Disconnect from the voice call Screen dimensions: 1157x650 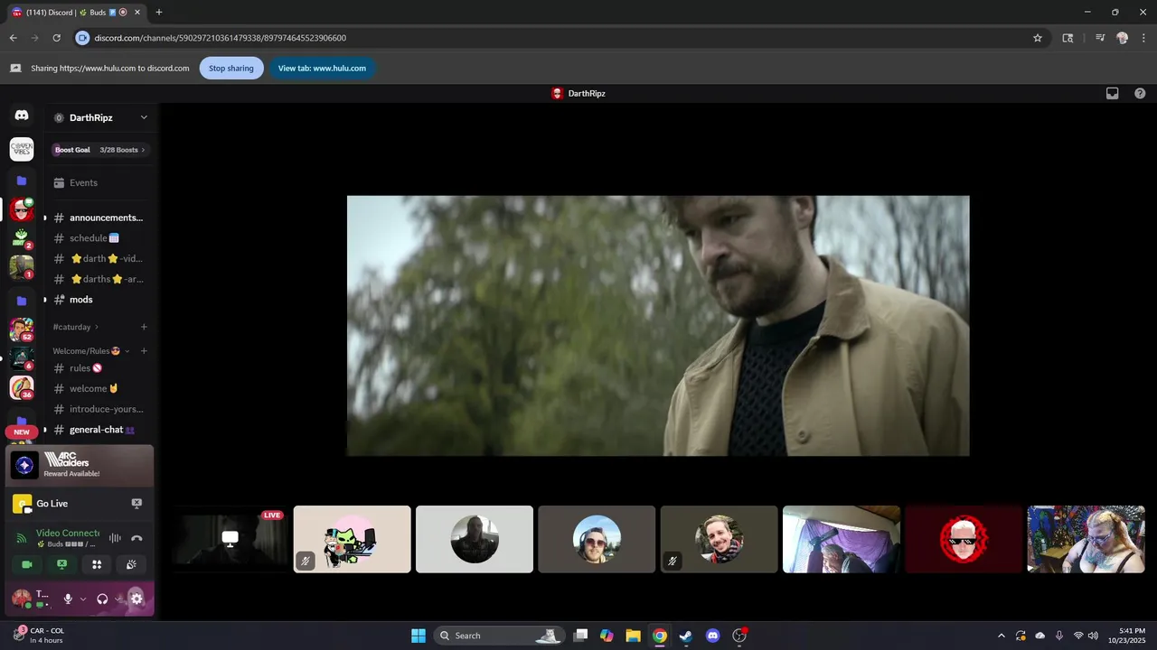click(136, 538)
